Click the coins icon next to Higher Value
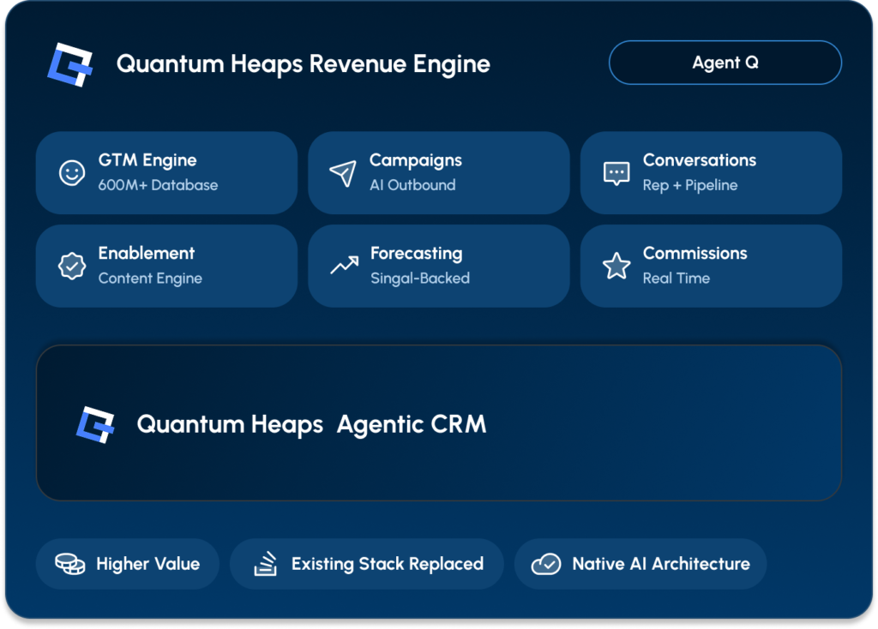 [x=70, y=564]
